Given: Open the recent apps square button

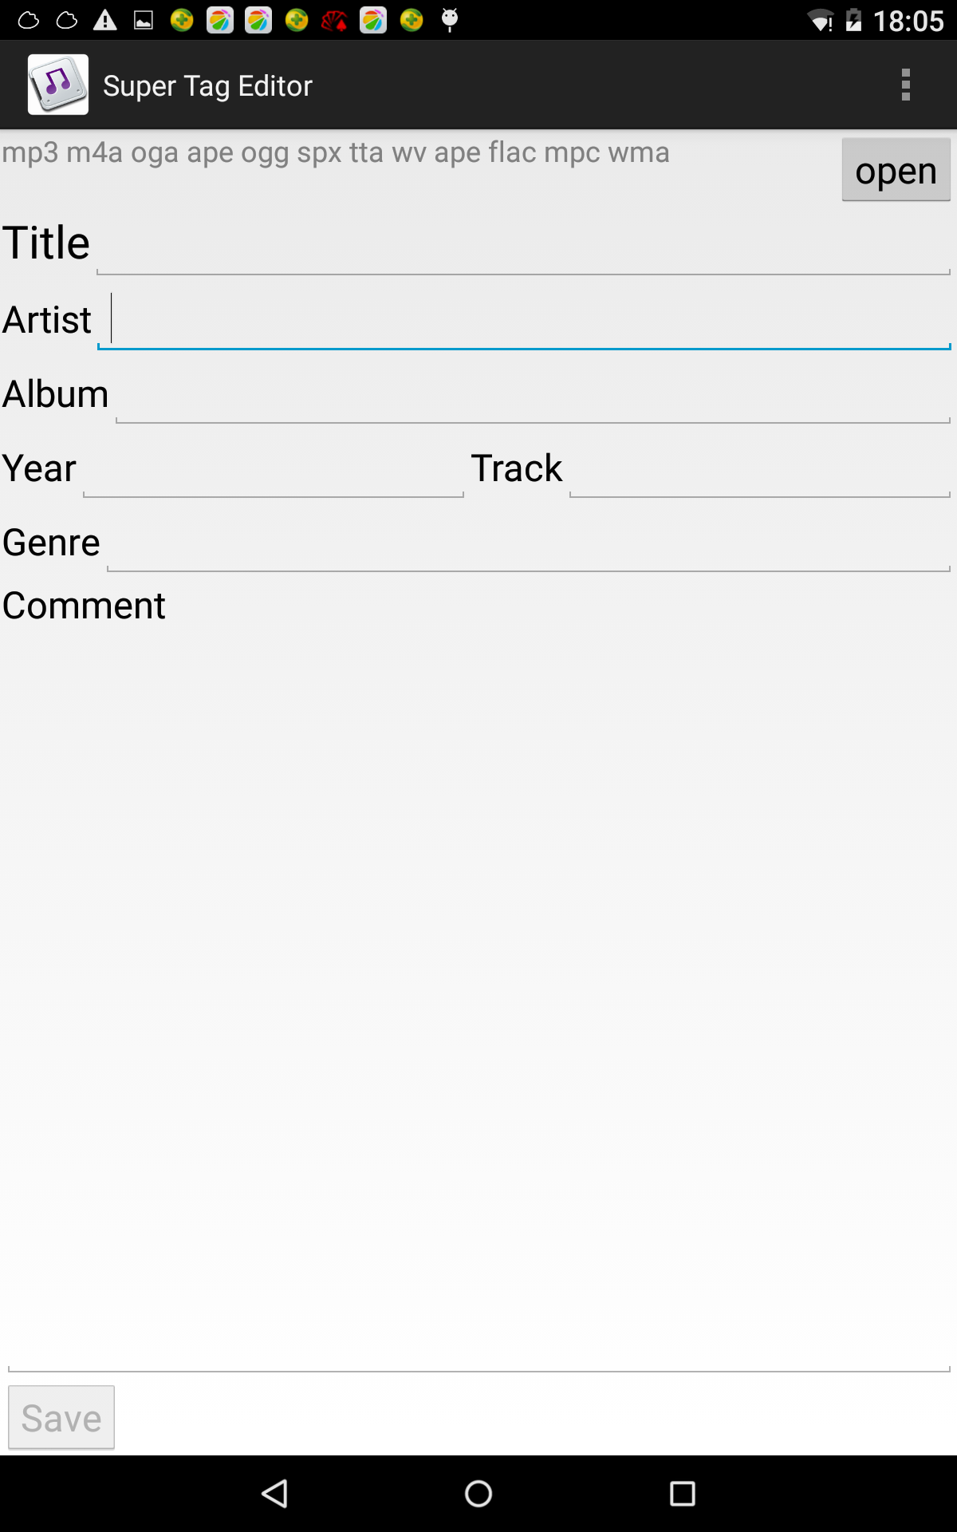Looking at the screenshot, I should pos(682,1493).
